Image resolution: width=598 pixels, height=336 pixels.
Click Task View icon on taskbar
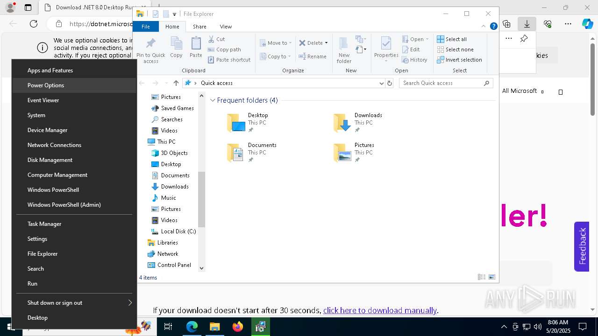(x=168, y=327)
